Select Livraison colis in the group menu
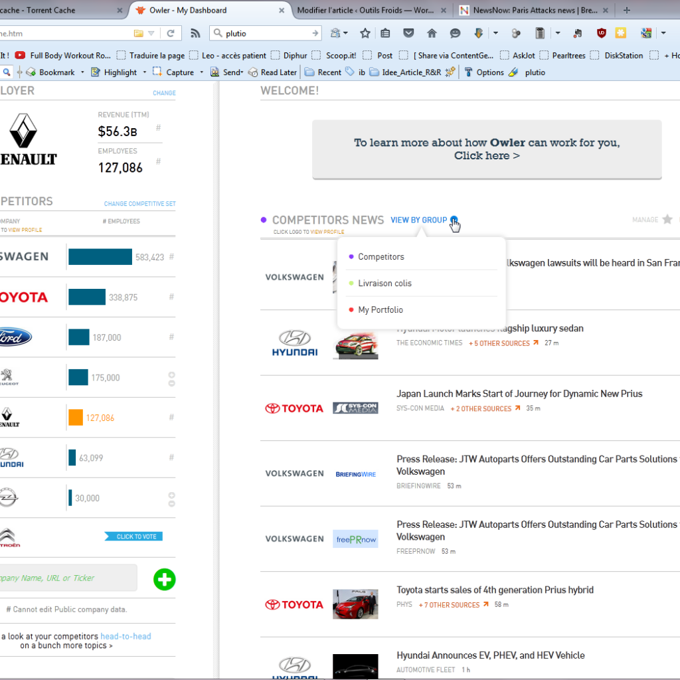Viewport: 680px width, 680px height. 421,283
